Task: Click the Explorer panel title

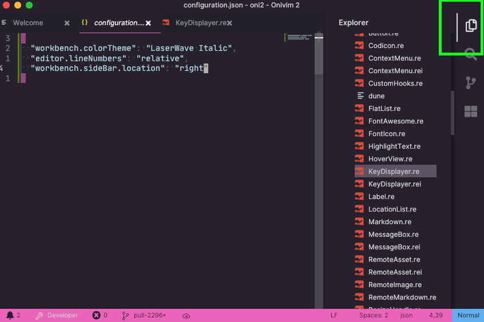Action: [x=354, y=22]
